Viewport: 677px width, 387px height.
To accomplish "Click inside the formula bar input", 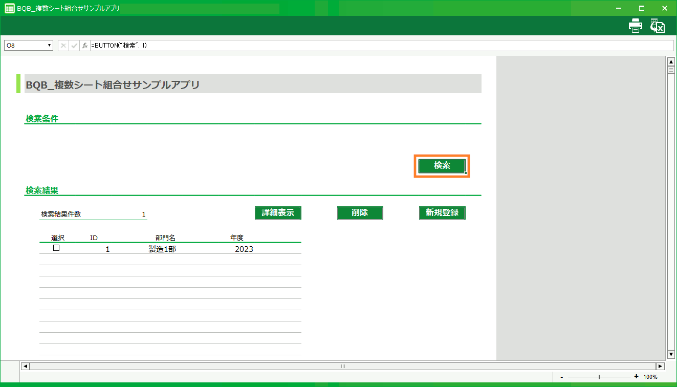I will click(x=205, y=45).
